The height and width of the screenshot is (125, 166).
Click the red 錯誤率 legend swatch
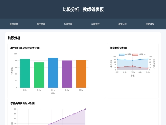click(x=135, y=55)
